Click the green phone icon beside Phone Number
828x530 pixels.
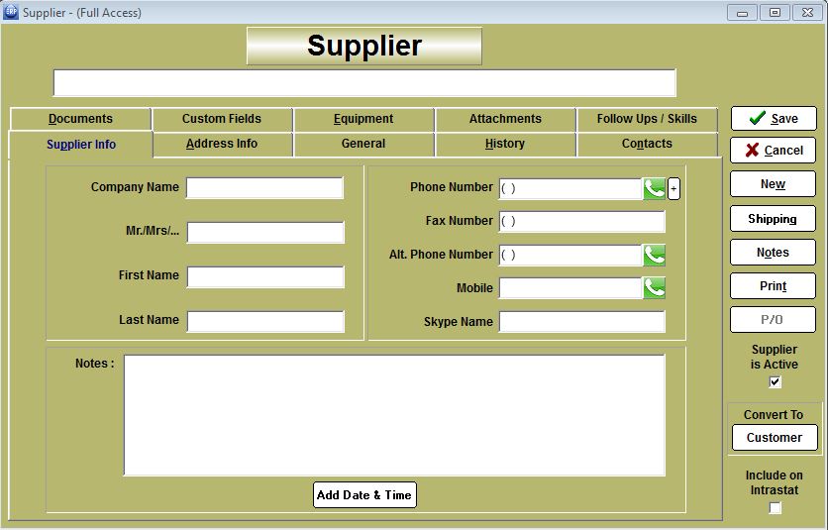pyautogui.click(x=654, y=188)
